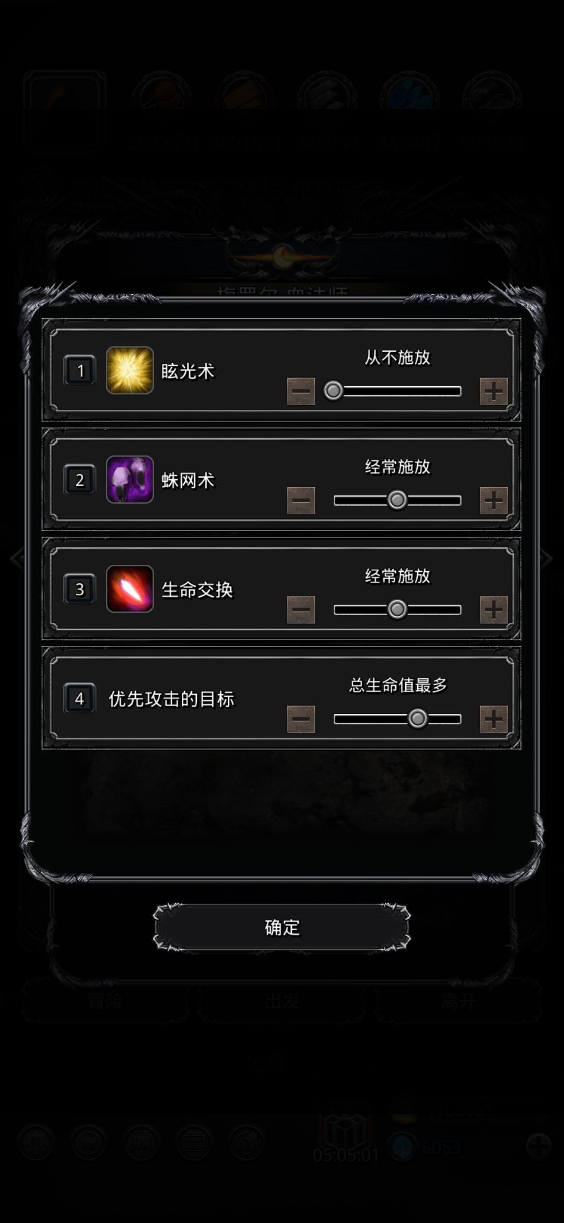The image size is (564, 1223).
Task: Tap the 蛛网术 purple web skill icon
Action: 130,479
